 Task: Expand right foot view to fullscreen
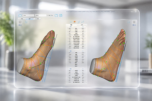129,22
